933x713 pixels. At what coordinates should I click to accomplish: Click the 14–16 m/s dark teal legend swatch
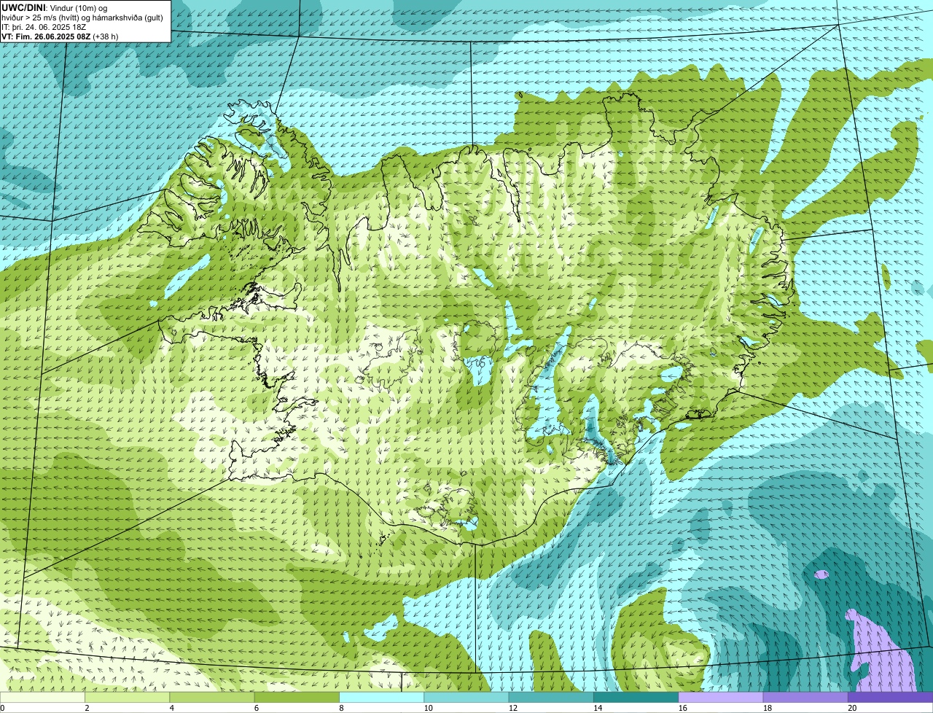pyautogui.click(x=636, y=698)
